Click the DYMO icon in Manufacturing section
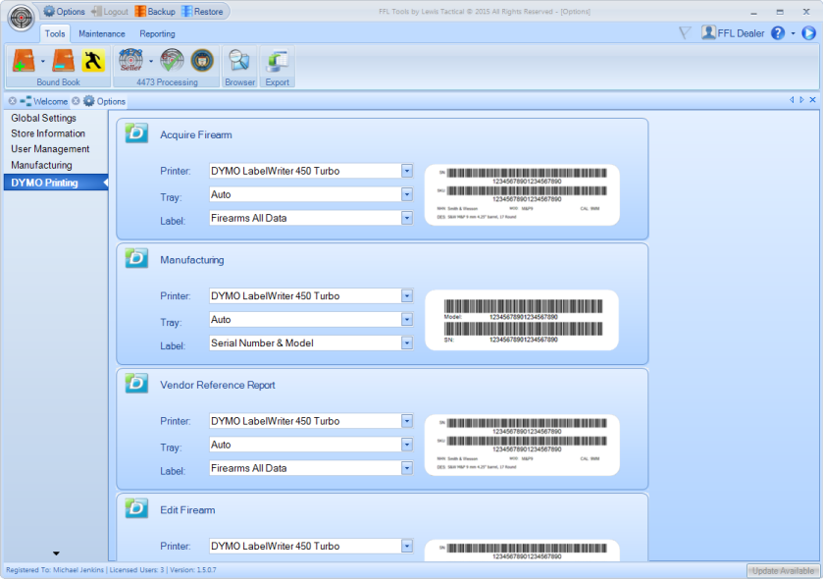This screenshot has height=579, width=823. pos(136,258)
